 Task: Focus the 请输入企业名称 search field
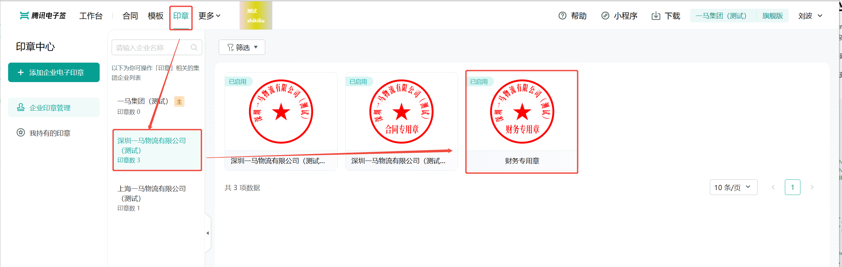point(157,48)
